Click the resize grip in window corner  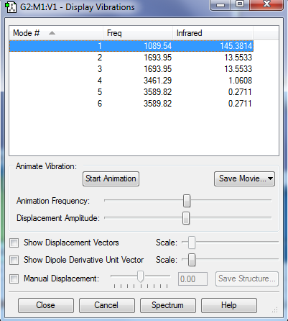pyautogui.click(x=274, y=310)
